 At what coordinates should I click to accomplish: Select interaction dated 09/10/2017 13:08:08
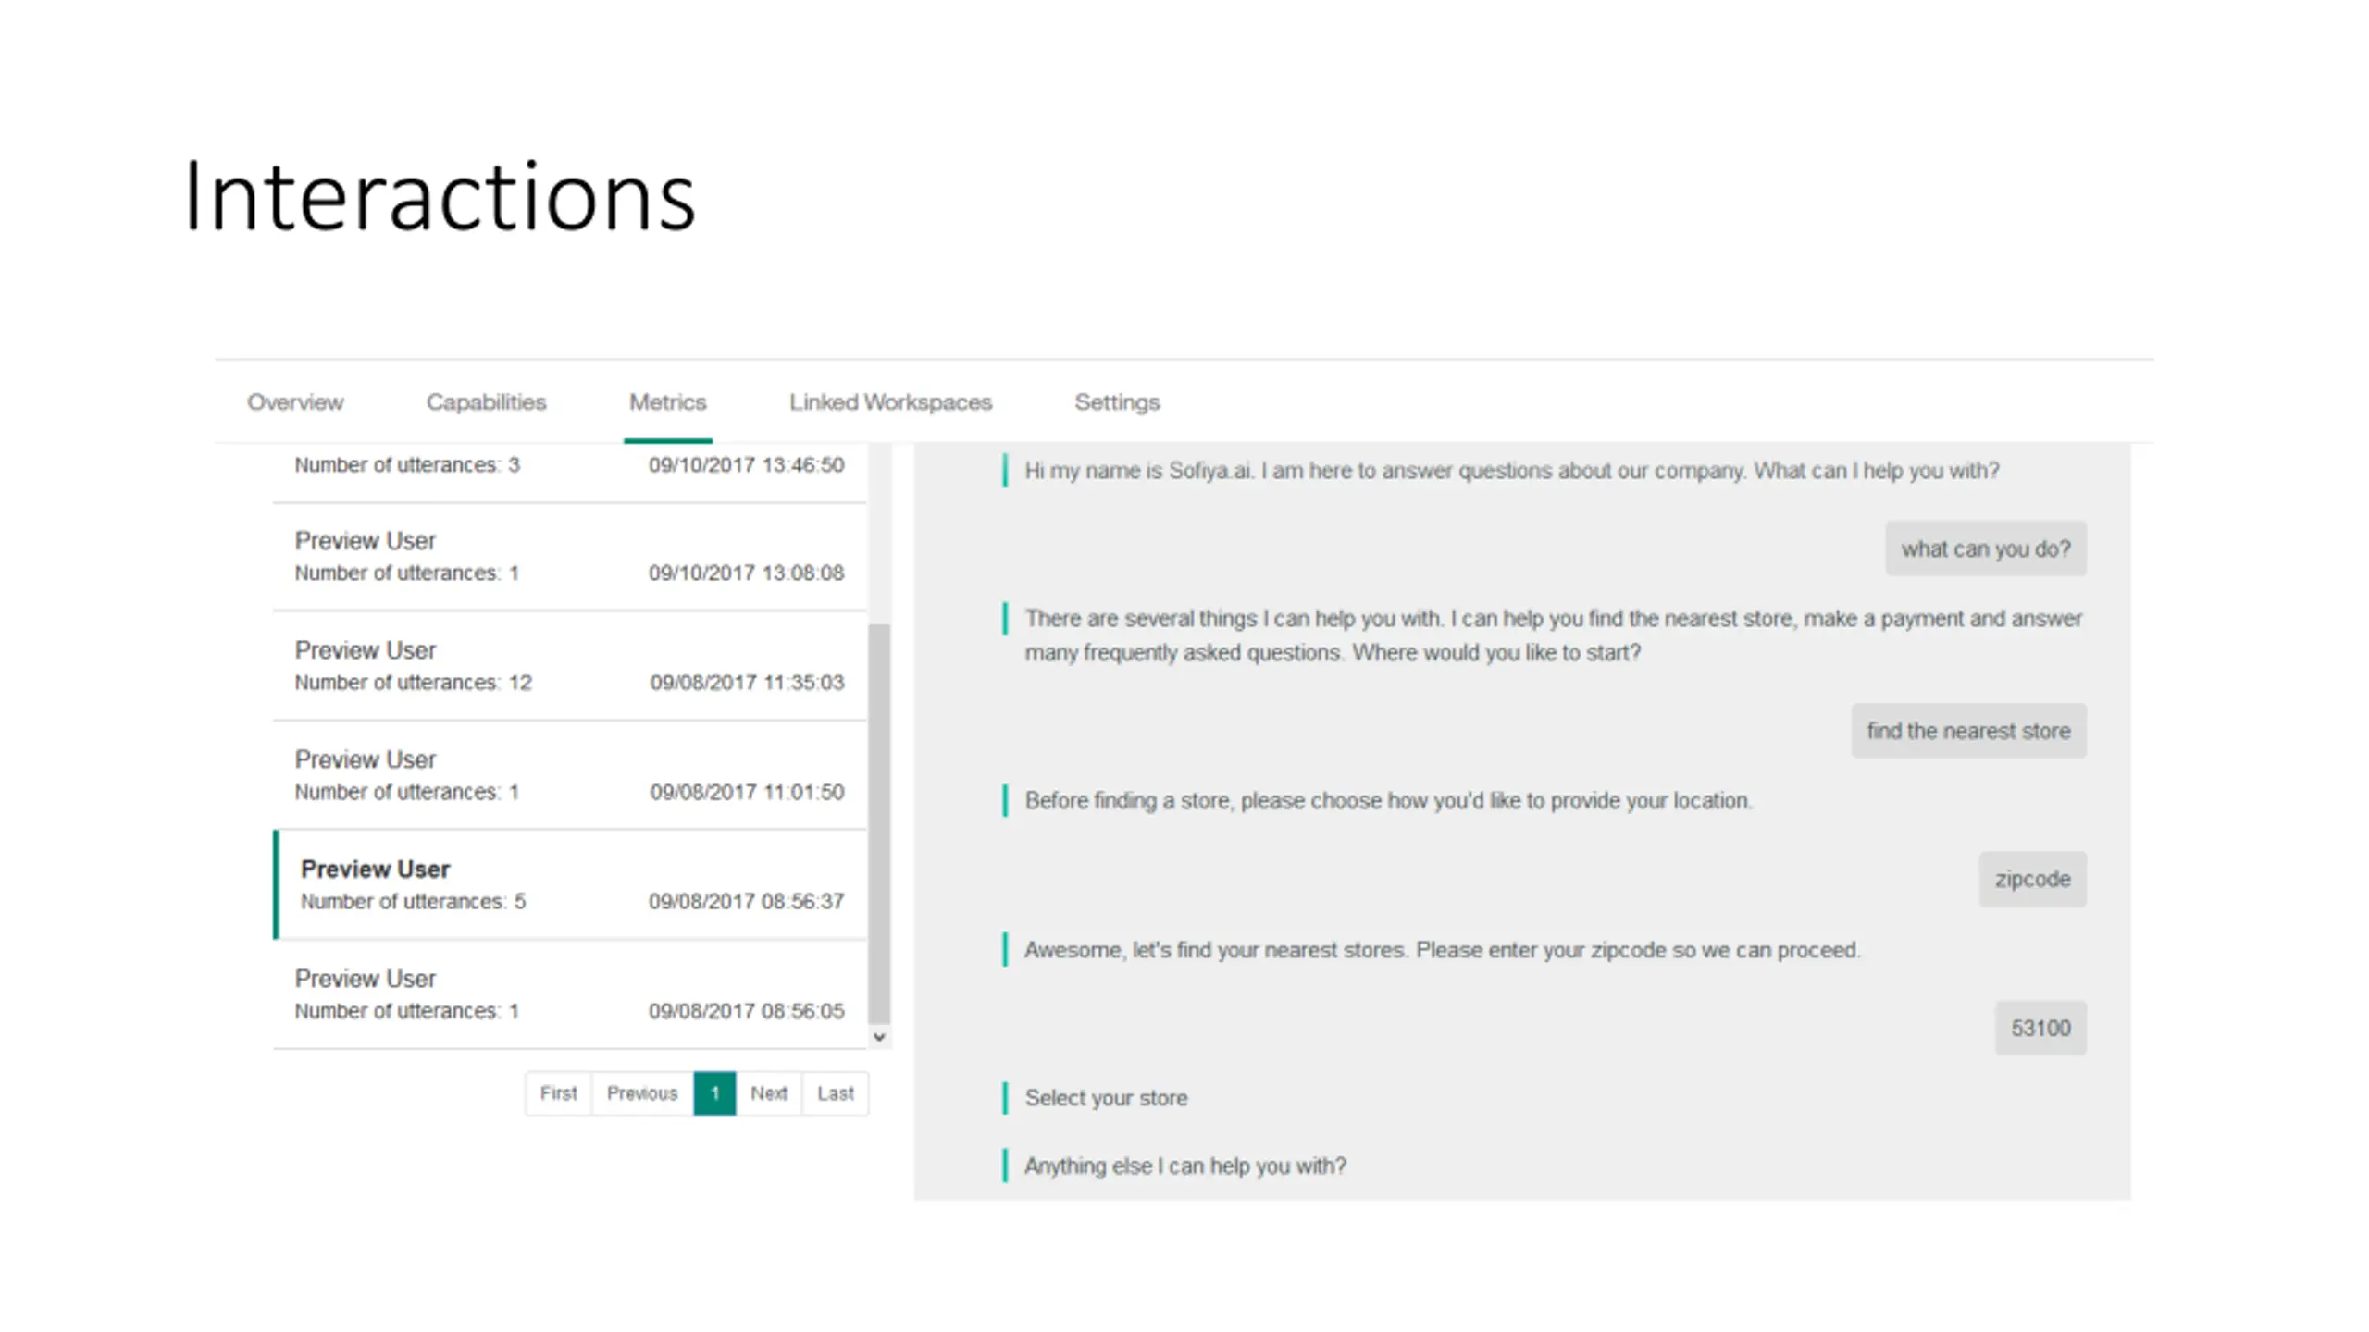pyautogui.click(x=570, y=557)
